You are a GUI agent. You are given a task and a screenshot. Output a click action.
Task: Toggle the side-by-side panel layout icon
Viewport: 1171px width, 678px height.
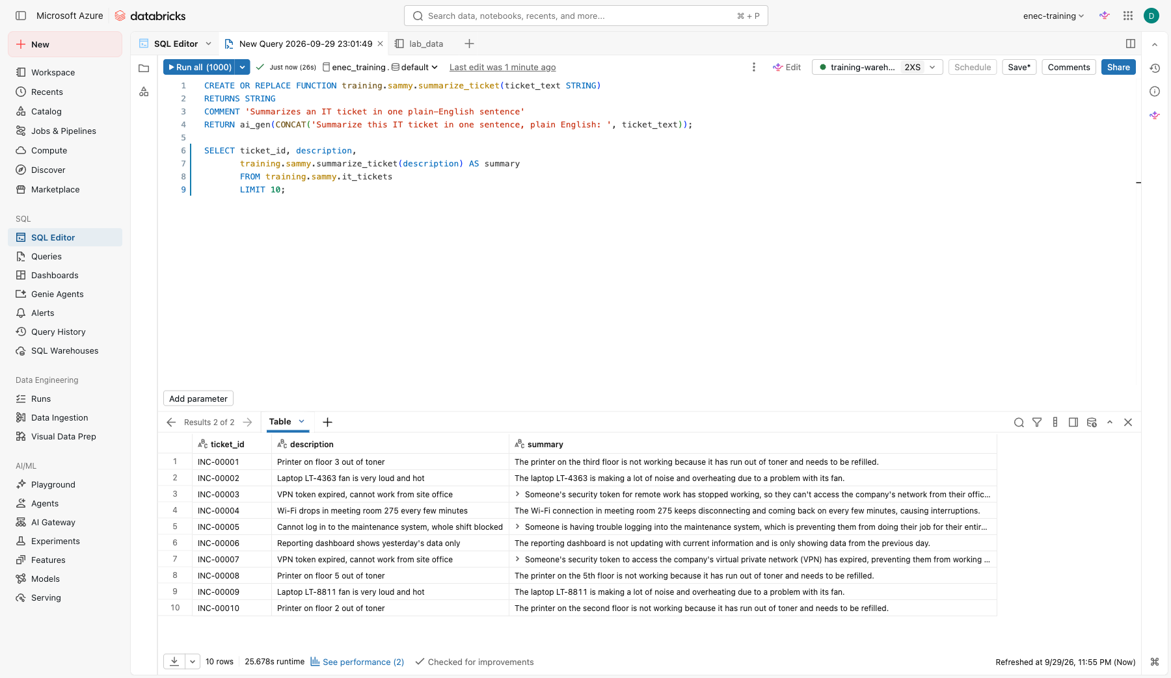coord(1131,44)
